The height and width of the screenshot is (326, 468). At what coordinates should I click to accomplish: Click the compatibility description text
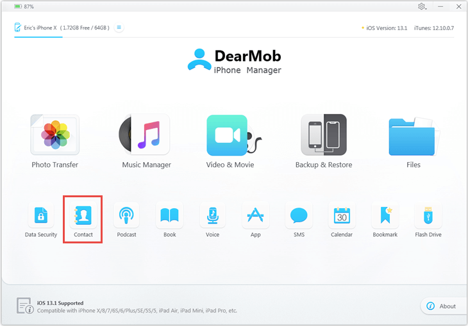tap(137, 311)
